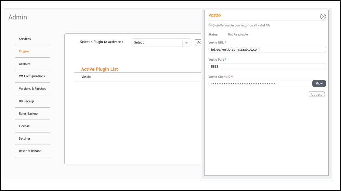Click the Vostio Port input field
Image resolution: width=341 pixels, height=191 pixels.
coord(267,66)
